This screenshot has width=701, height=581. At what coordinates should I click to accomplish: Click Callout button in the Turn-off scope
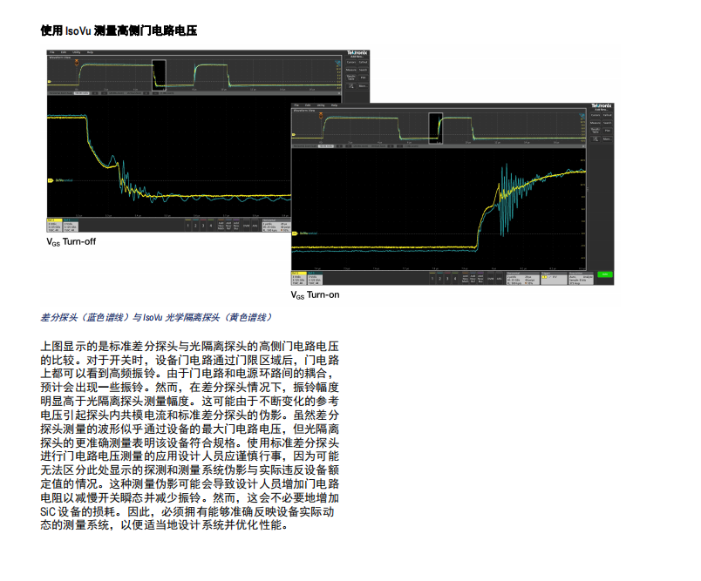coord(363,62)
